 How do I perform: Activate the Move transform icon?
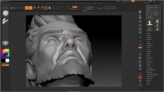pos(34,8)
